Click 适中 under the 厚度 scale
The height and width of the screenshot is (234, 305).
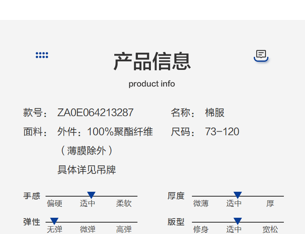click(234, 204)
